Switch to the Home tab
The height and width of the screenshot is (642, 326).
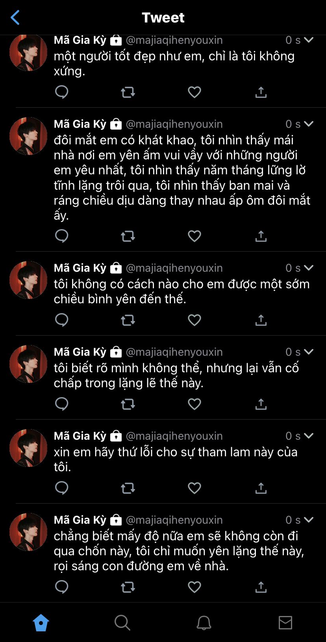[x=41, y=623]
